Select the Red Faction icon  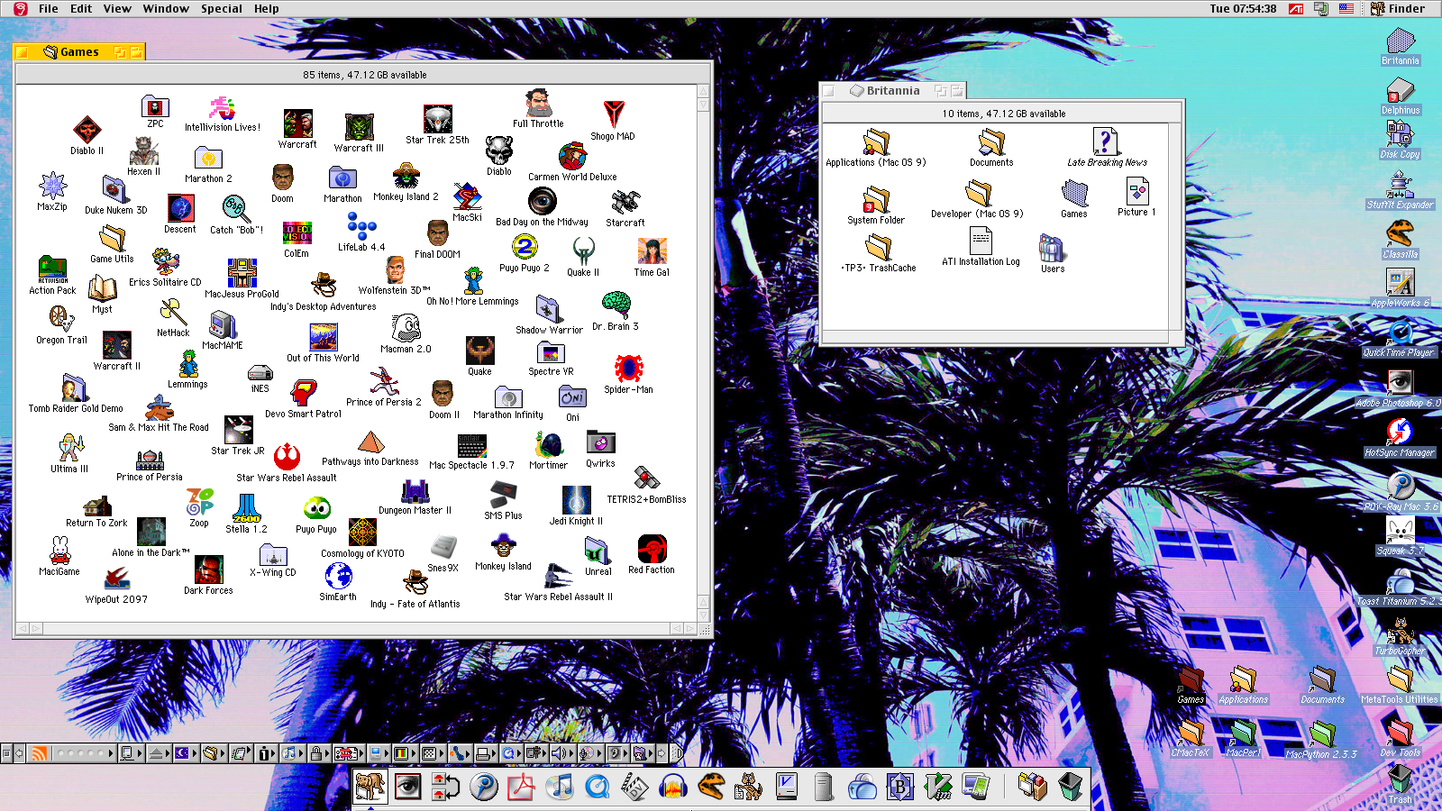(x=652, y=549)
